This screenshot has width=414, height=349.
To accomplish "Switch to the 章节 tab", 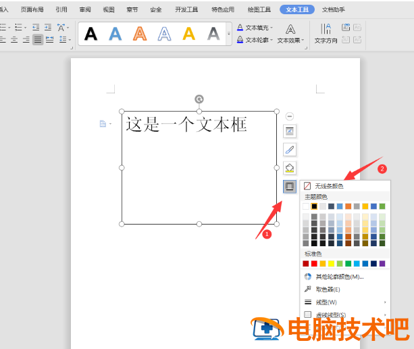I will (x=132, y=9).
